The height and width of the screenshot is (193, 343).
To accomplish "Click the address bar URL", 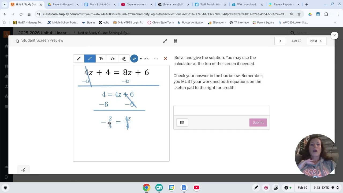I will click(x=164, y=14).
